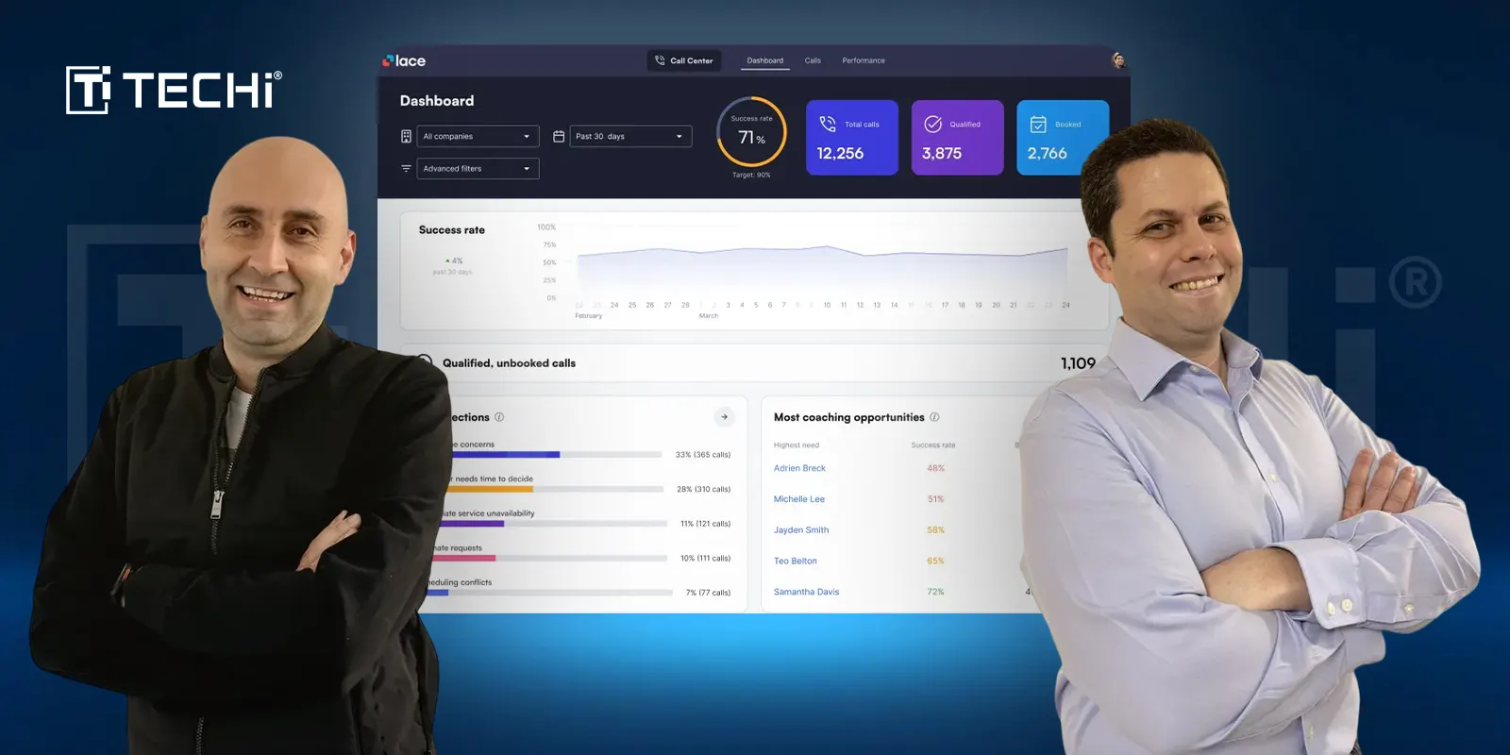Click the Lace logo in header
This screenshot has height=755, width=1510.
pyautogui.click(x=404, y=60)
